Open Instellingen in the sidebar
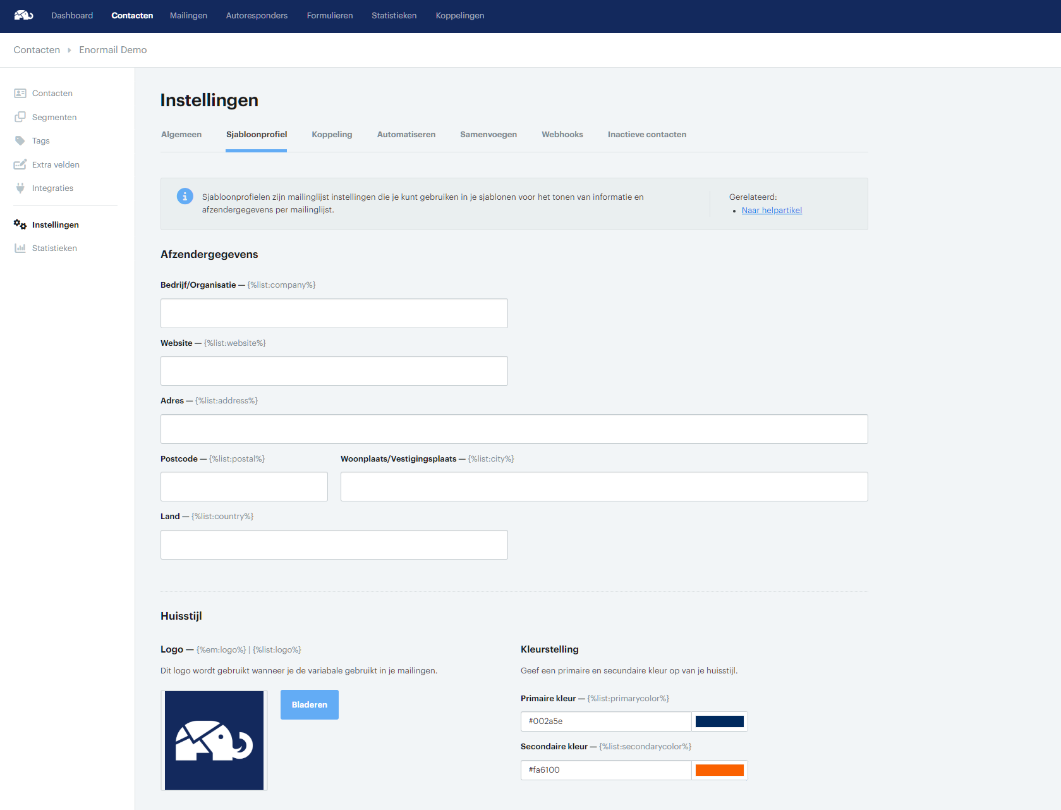Screen dimensions: 1061x810 pos(56,224)
